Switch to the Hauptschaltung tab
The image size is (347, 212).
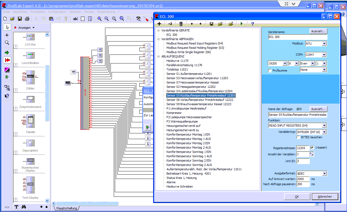(x=67, y=208)
